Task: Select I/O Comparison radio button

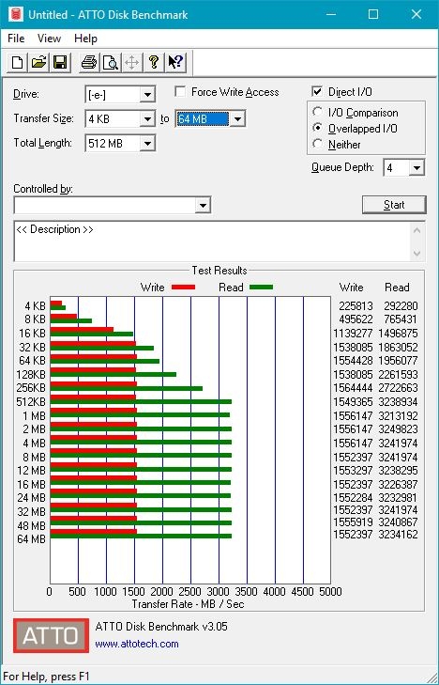Action: point(317,112)
